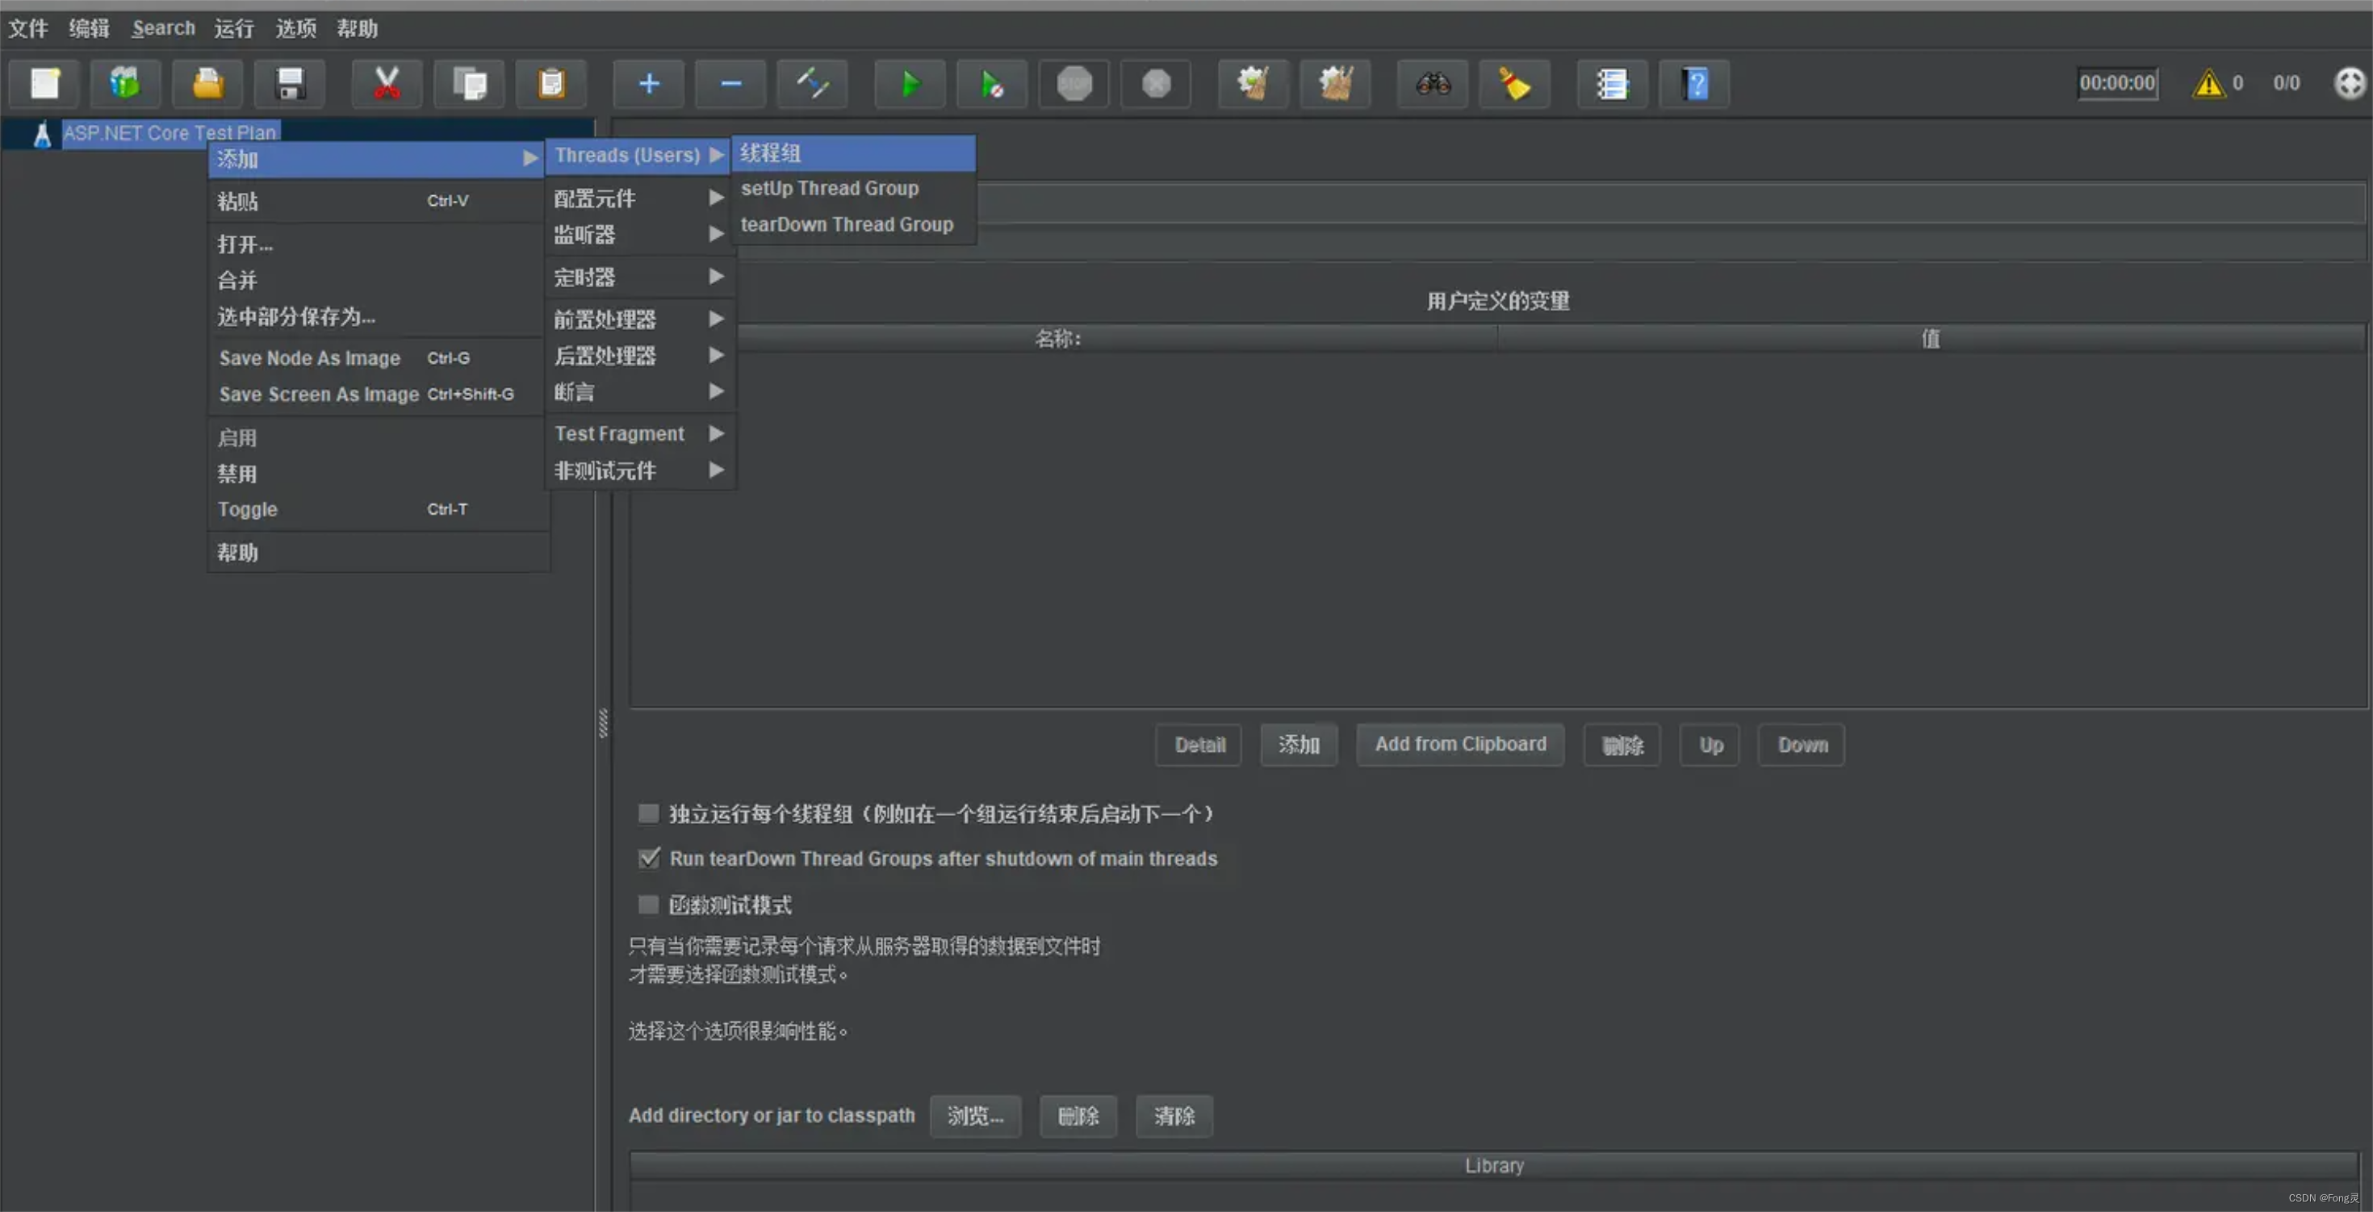
Task: Click the Run Test icon
Action: coord(909,82)
